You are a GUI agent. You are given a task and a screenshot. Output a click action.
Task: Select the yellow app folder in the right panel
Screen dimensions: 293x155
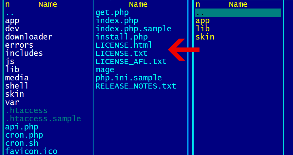coord(202,20)
